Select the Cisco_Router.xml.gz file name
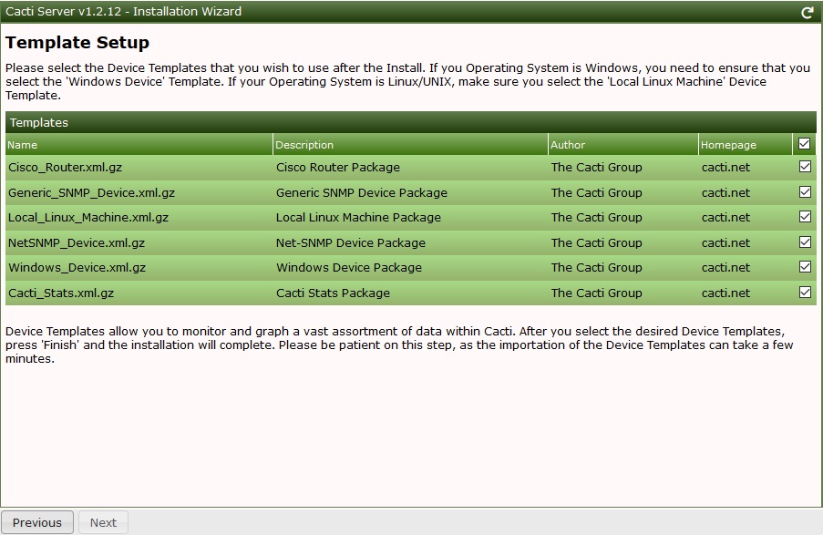This screenshot has width=823, height=535. (x=65, y=168)
